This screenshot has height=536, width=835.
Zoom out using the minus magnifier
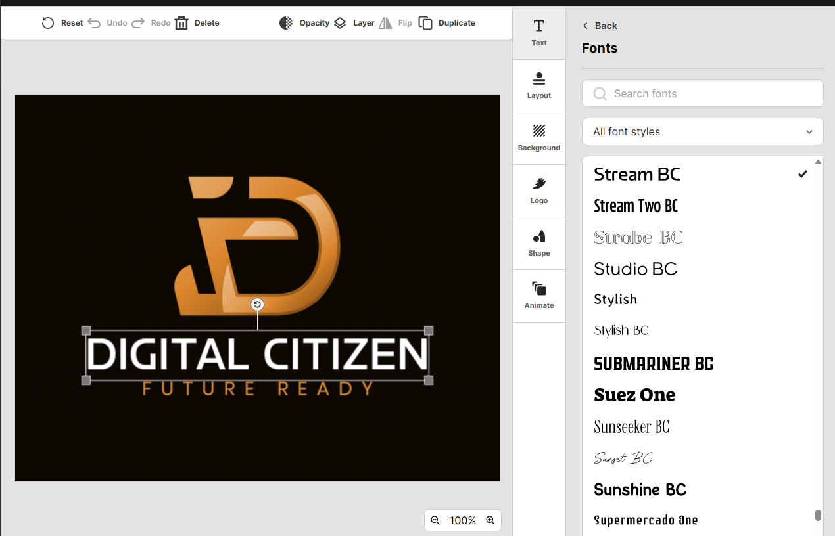[435, 520]
